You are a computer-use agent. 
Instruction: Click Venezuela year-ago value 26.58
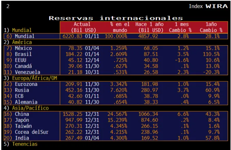pyautogui.click(x=151, y=72)
